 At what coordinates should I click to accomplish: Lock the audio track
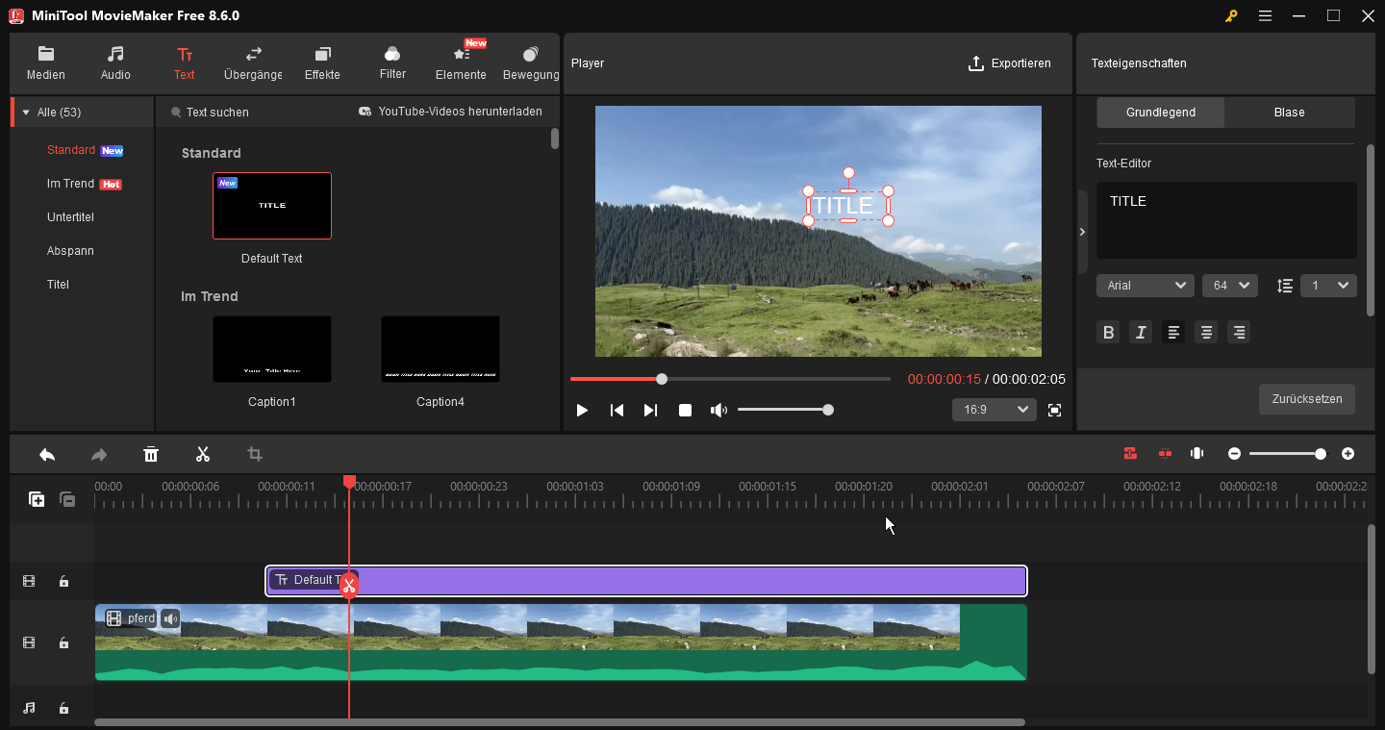pos(63,708)
